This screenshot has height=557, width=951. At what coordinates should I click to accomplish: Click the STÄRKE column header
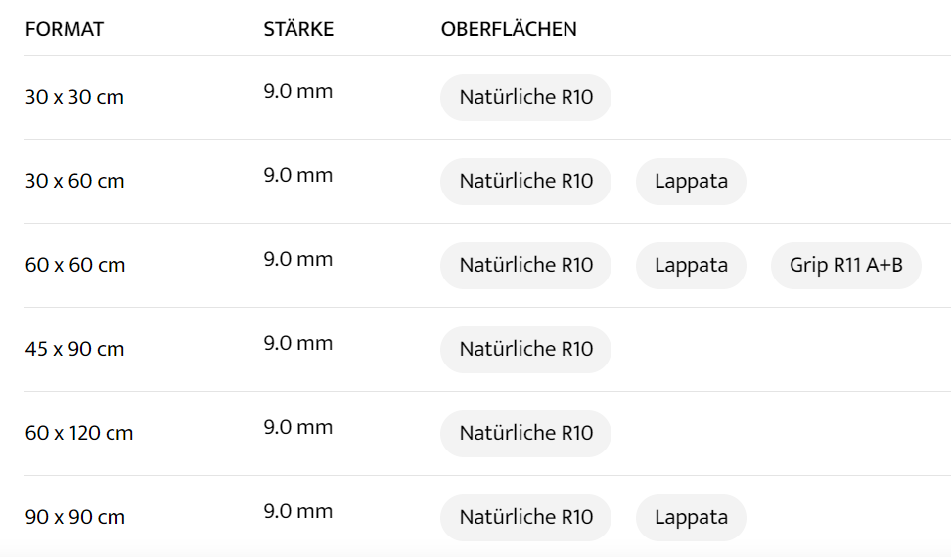point(298,29)
